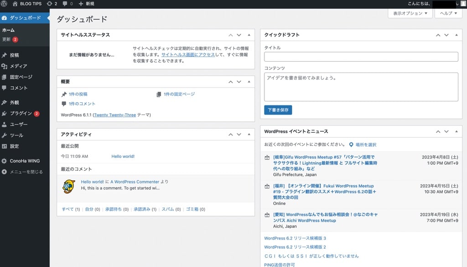
Task: Move 概要 panel down
Action: [239, 82]
